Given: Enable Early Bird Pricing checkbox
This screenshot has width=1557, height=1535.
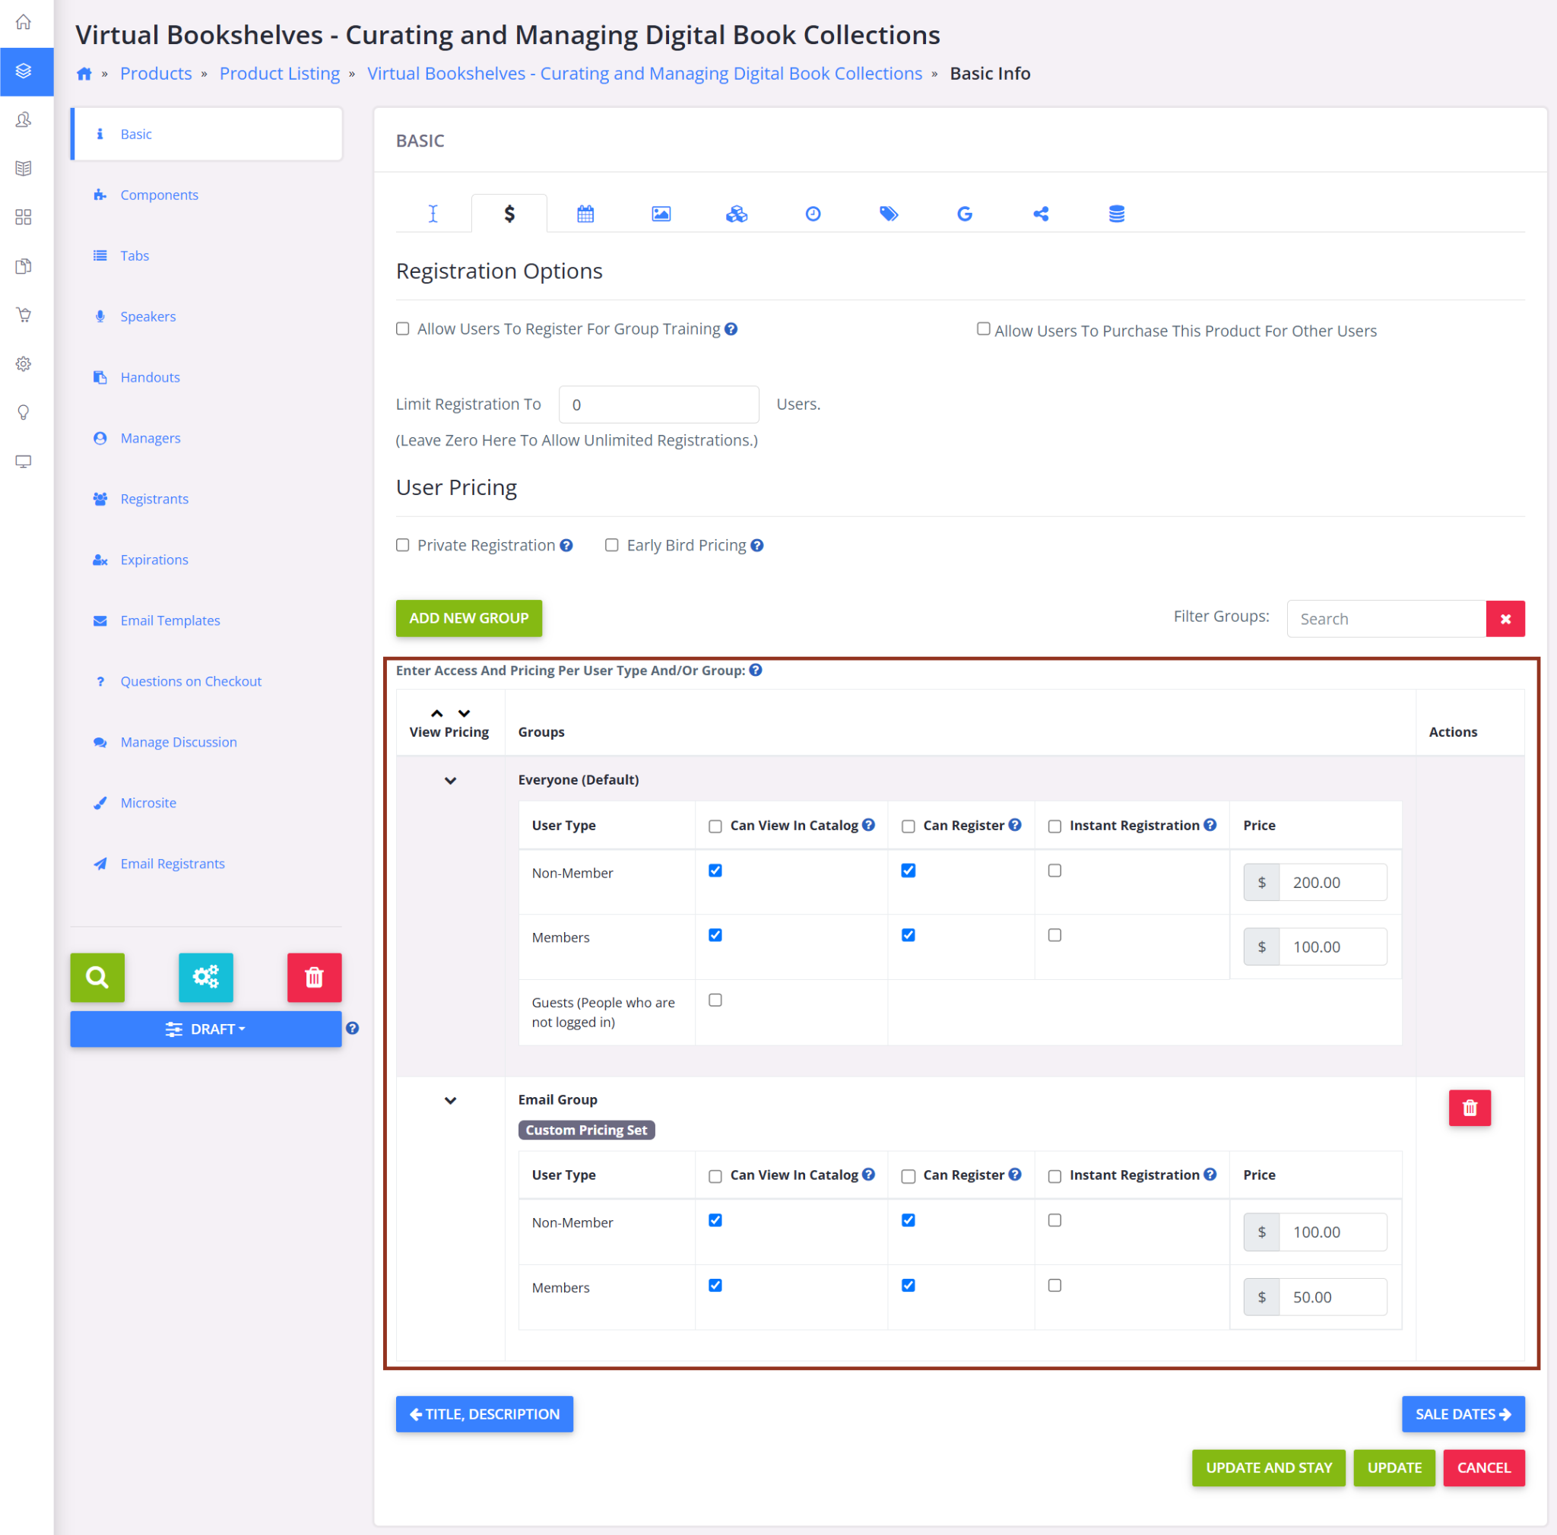Looking at the screenshot, I should [x=612, y=546].
